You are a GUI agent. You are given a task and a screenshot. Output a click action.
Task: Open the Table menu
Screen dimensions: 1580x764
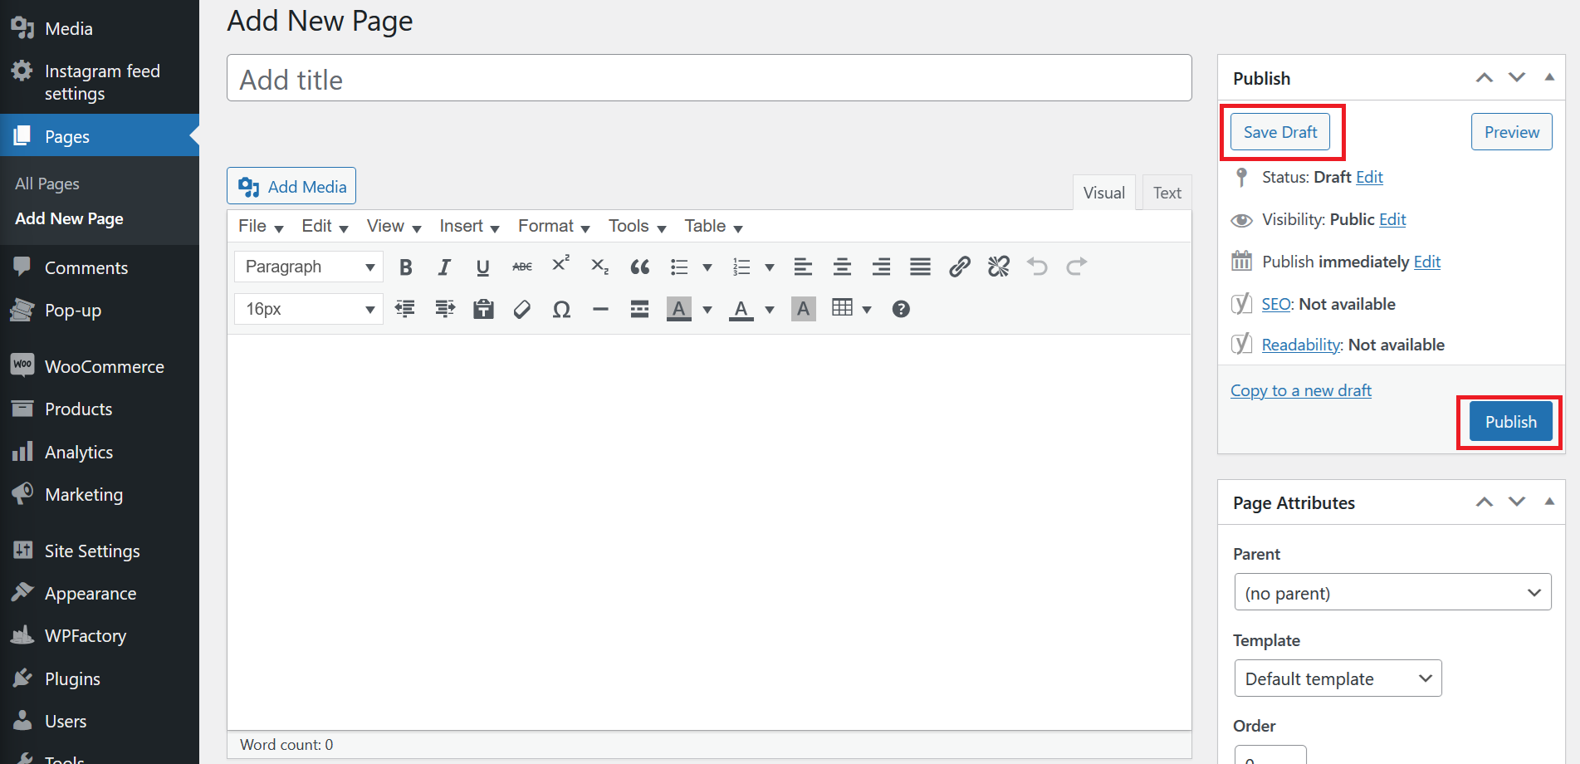[x=713, y=226]
